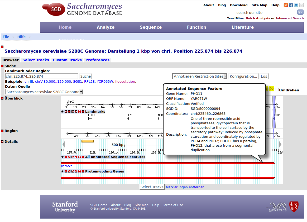Open the Literature navigation menu
Image resolution: width=307 pixels, height=222 pixels.
click(243, 27)
